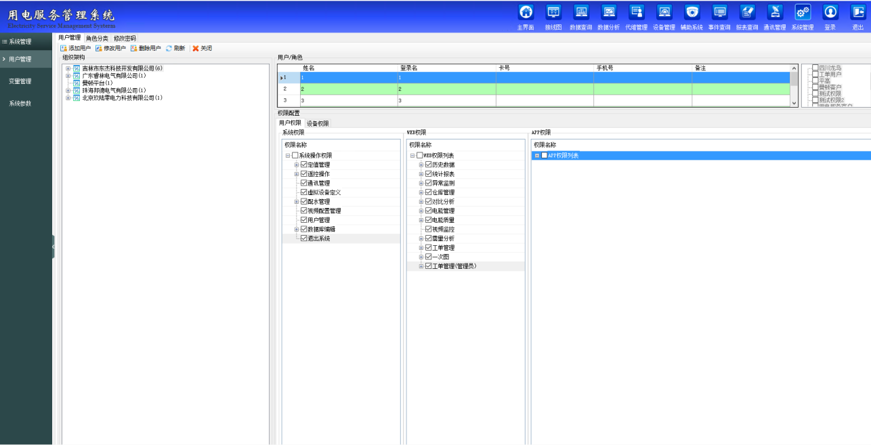Expand the 历史数据 permission node
871x445 pixels.
coord(421,165)
